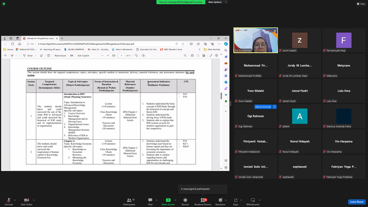
Task: Open the more options button on Ogi Rahman
Action: click(274, 107)
